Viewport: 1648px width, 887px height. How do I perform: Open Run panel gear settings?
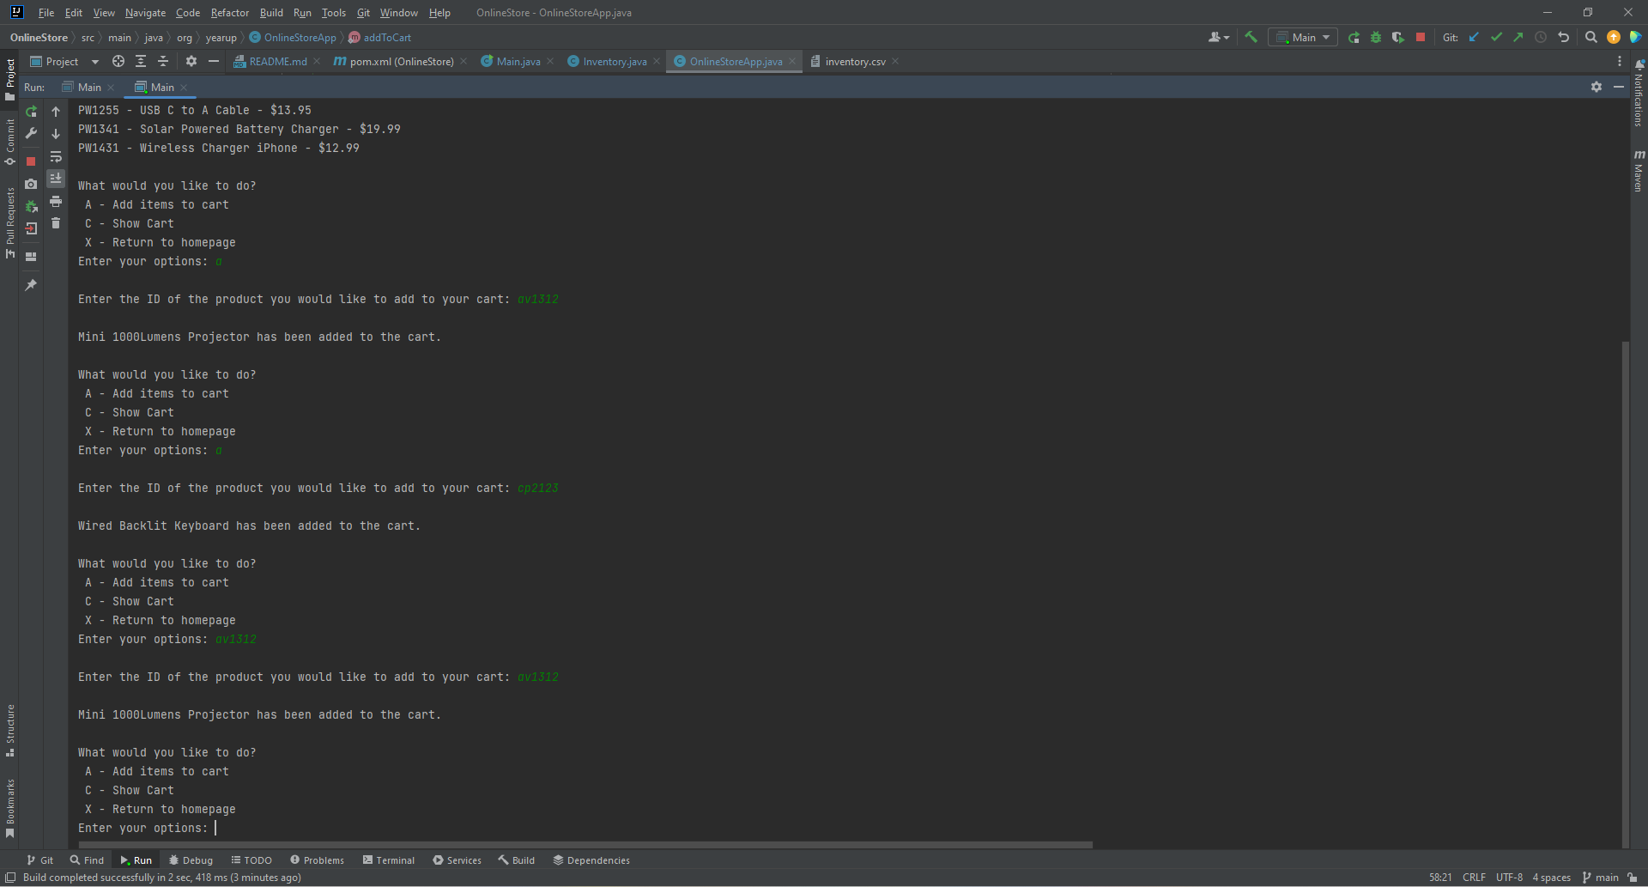1596,87
